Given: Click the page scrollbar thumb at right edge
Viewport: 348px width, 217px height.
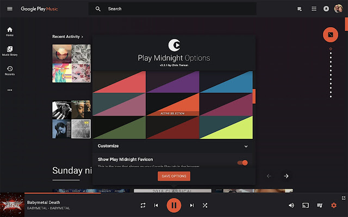Looking at the screenshot, I should 346,24.
